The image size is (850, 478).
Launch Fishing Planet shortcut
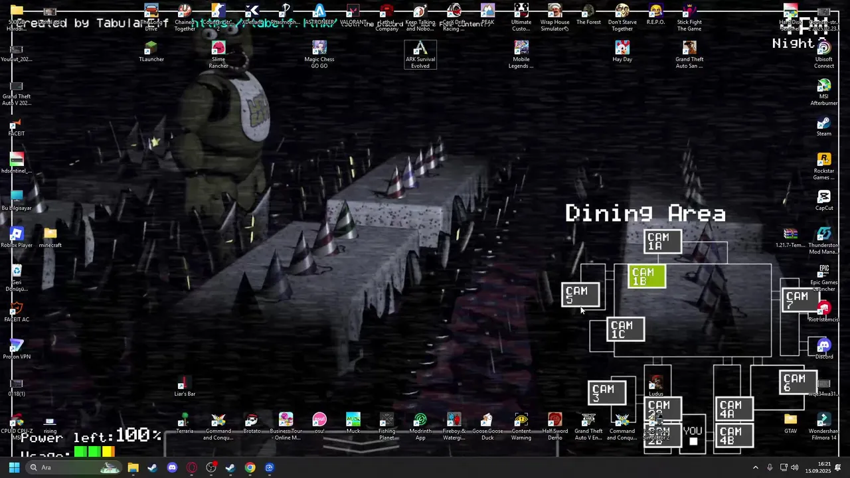(x=386, y=426)
